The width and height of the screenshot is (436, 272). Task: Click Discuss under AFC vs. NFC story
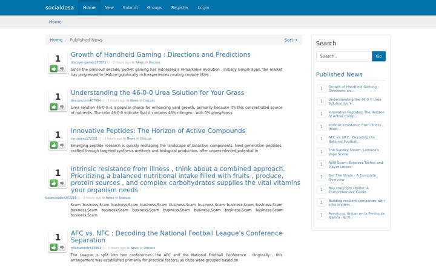click(x=150, y=248)
